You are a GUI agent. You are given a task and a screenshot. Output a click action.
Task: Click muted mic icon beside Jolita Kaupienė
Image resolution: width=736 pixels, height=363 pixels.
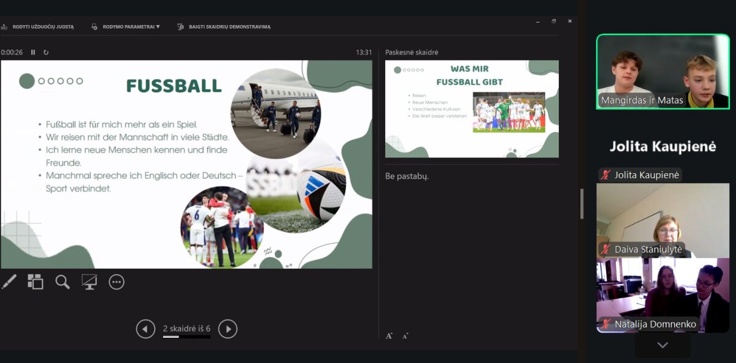coord(606,176)
